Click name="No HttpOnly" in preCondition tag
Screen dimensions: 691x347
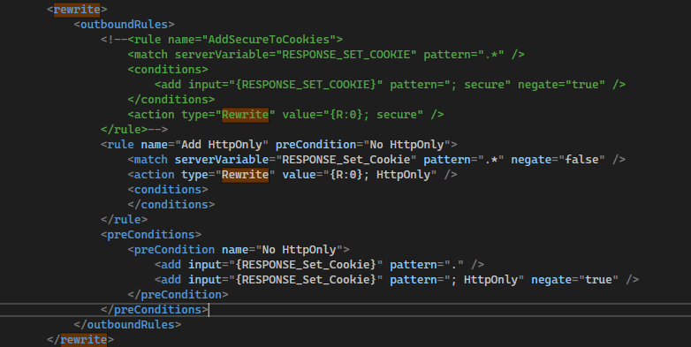coord(282,250)
